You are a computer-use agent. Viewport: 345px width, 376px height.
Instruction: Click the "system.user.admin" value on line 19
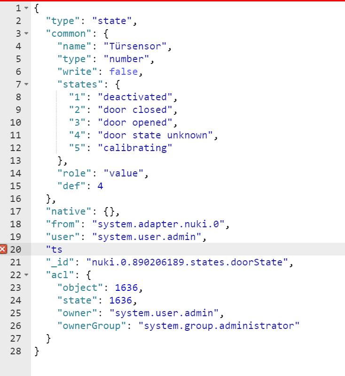[147, 237]
